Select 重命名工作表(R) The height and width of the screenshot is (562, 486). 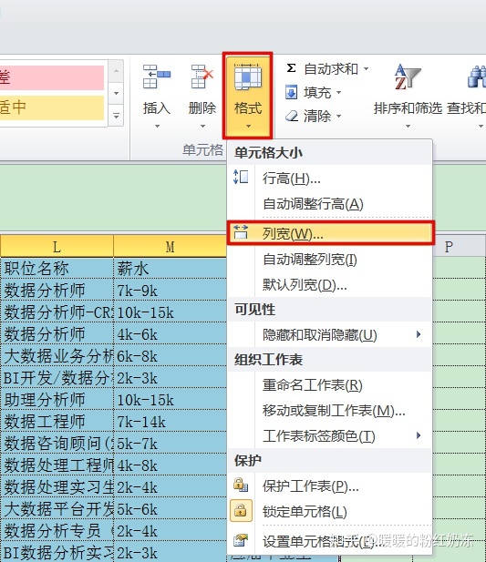coord(329,385)
